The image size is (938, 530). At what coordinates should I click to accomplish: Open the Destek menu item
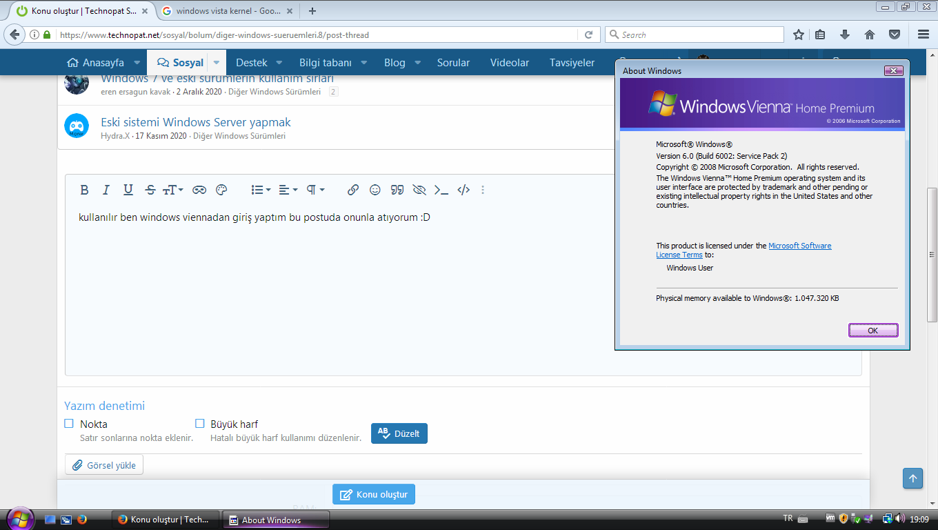click(x=252, y=63)
